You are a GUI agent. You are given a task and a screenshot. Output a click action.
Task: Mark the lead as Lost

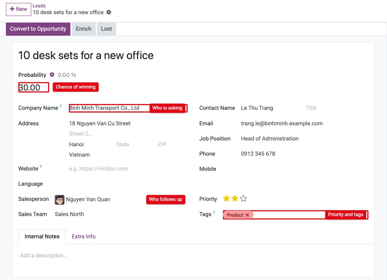[106, 29]
